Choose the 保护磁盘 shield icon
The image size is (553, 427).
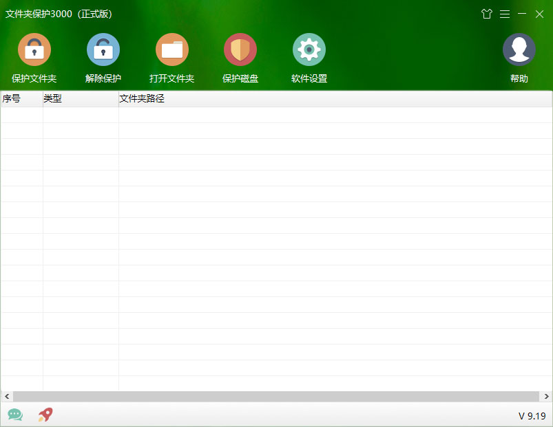[240, 50]
